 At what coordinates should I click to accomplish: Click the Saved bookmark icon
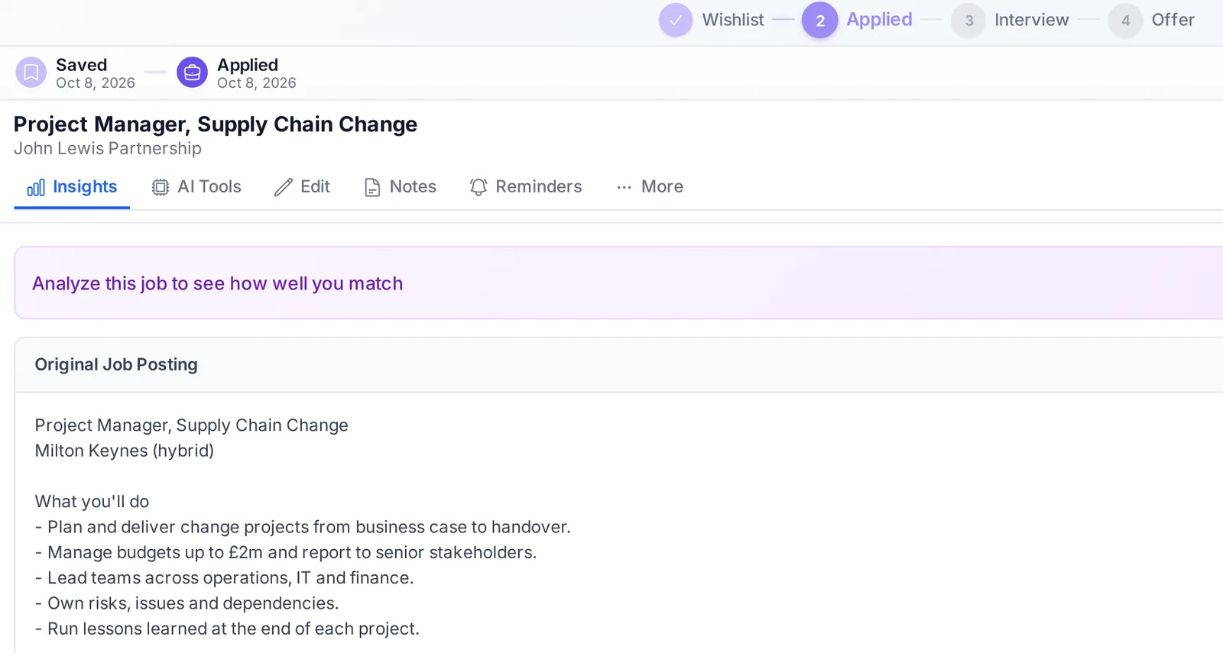coord(31,73)
